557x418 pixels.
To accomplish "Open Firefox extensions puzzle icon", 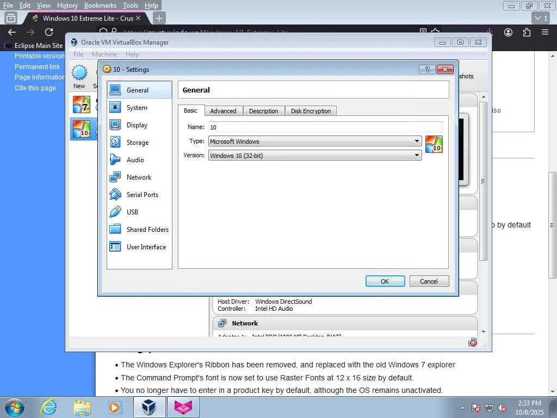I will [527, 32].
